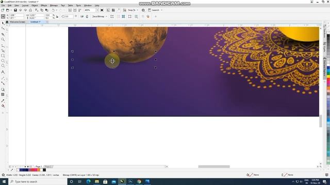
Task: Click the rotation angle input field
Action: (x=69, y=16)
